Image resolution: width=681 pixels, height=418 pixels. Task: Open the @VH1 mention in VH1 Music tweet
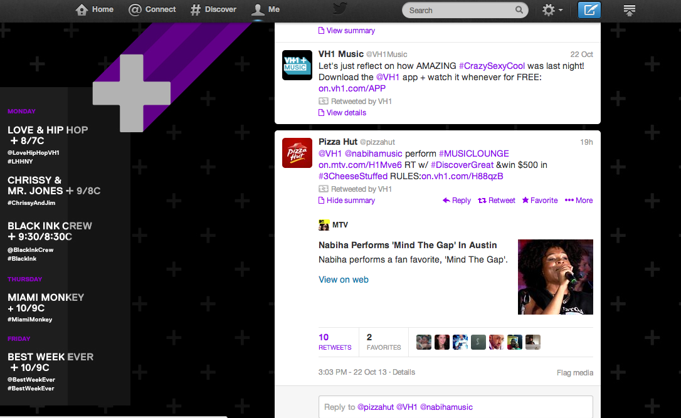[x=388, y=77]
